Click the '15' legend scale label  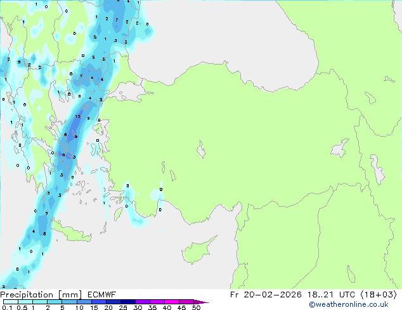pyautogui.click(x=94, y=307)
